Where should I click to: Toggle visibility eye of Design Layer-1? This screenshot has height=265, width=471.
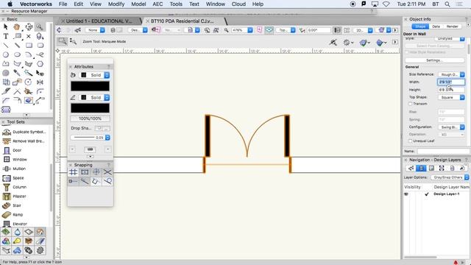[406, 194]
